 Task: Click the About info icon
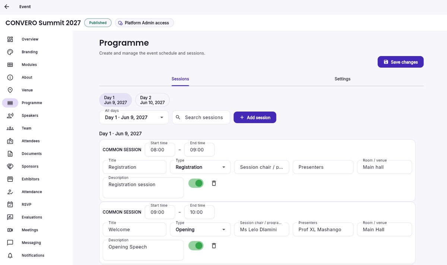(x=10, y=77)
